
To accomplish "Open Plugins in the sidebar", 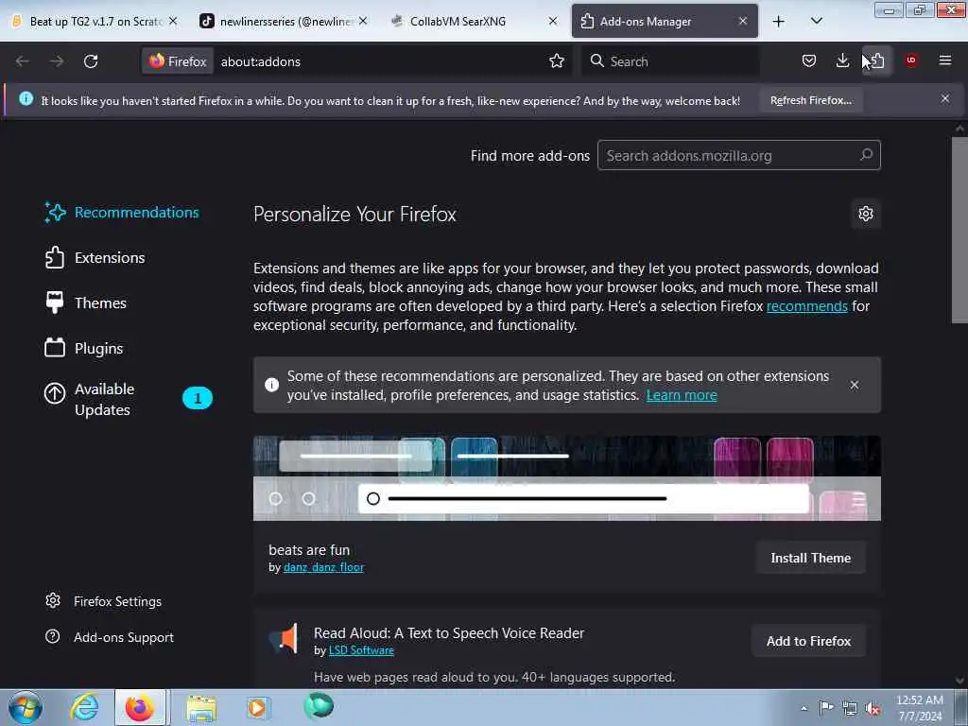I will tap(84, 348).
